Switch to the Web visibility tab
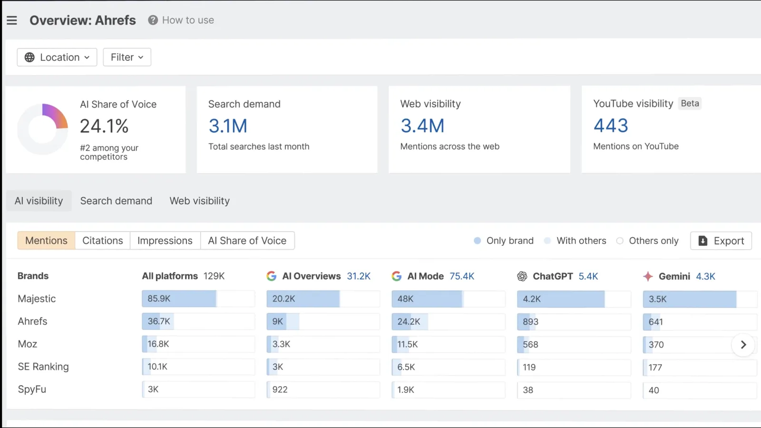This screenshot has width=761, height=428. click(x=200, y=201)
